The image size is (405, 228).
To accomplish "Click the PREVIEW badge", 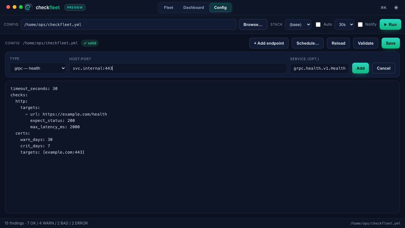I will point(75,7).
